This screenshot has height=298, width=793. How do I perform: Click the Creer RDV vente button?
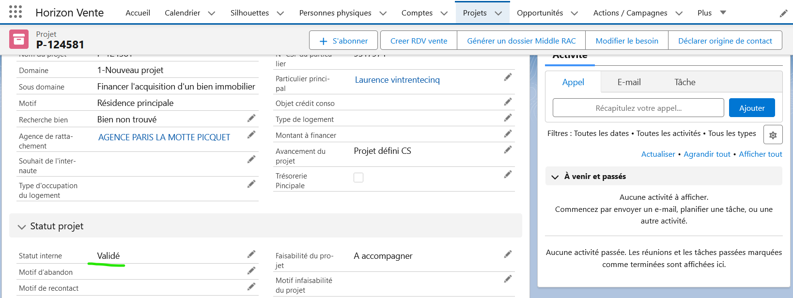419,41
